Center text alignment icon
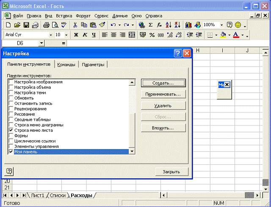Screen dimensions: 271x207 113,35
